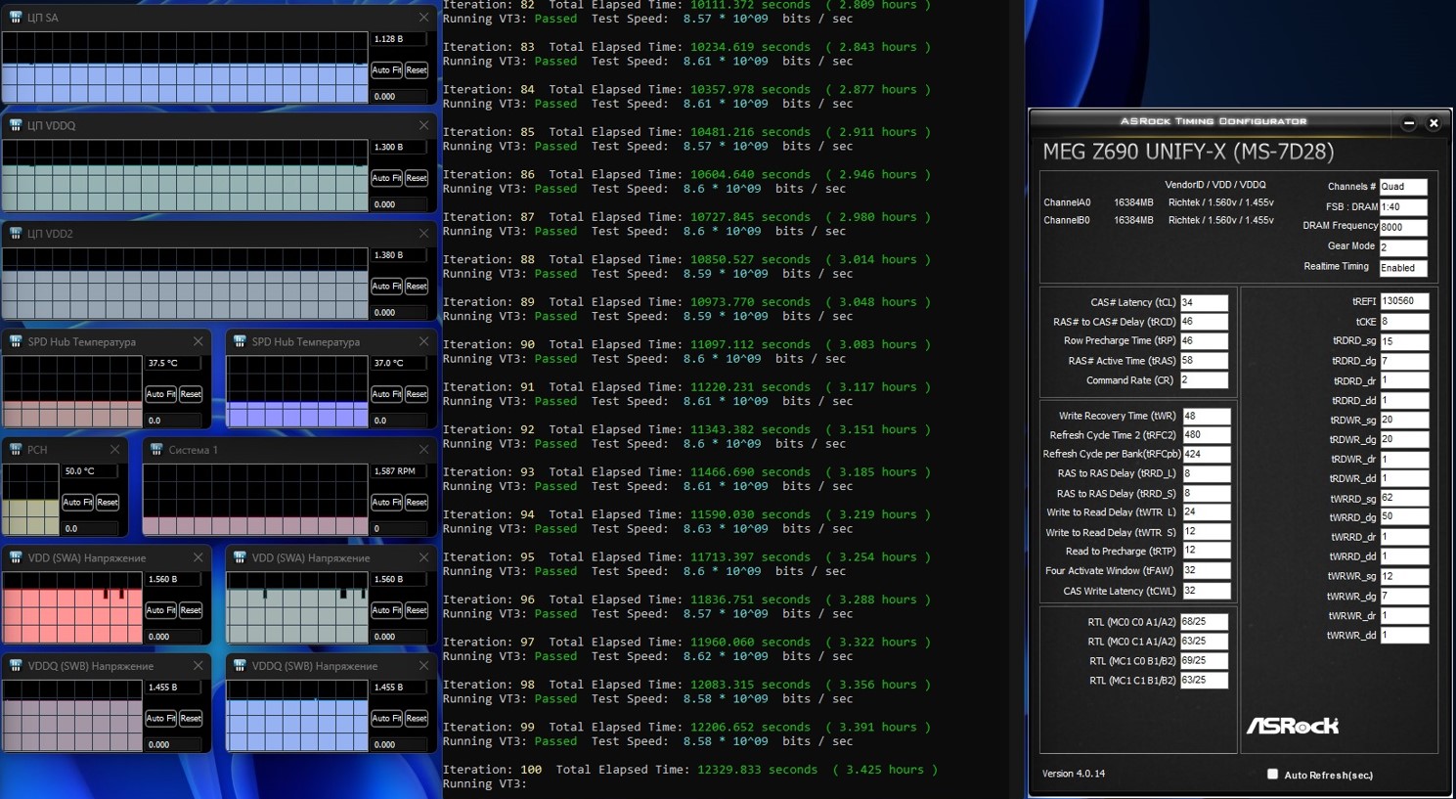Click the RTL (MC0 C0 A1/A2) field
The image size is (1456, 799).
(x=1204, y=622)
